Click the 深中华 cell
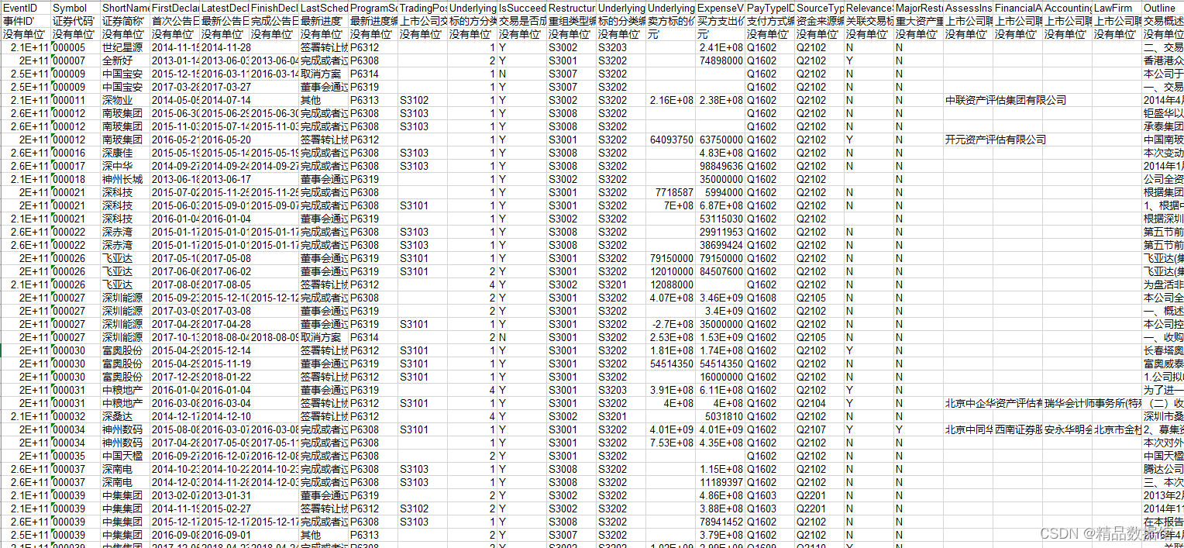Image resolution: width=1184 pixels, height=548 pixels. click(125, 166)
